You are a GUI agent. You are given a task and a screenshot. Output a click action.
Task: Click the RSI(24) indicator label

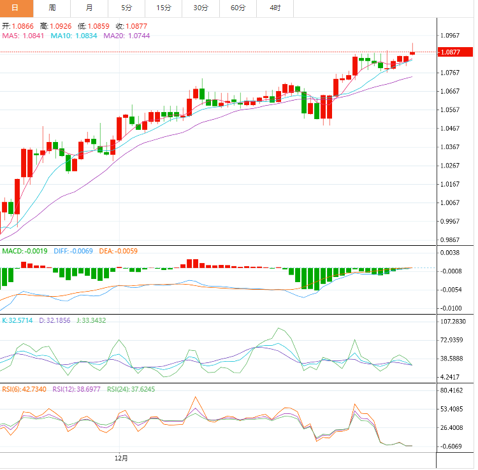[131, 389]
